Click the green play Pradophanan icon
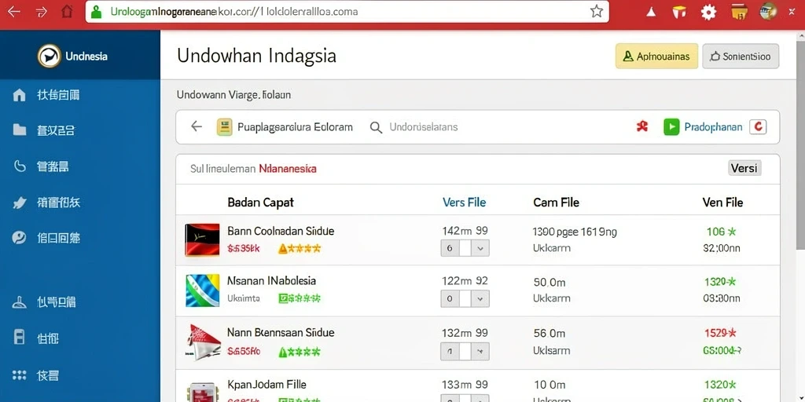The image size is (805, 402). (x=671, y=126)
